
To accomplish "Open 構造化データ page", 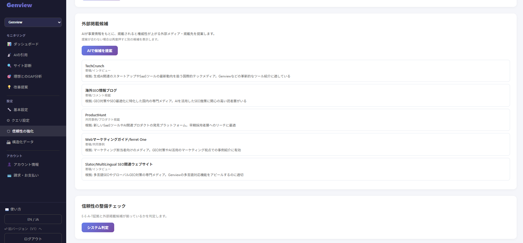I will pyautogui.click(x=33, y=142).
